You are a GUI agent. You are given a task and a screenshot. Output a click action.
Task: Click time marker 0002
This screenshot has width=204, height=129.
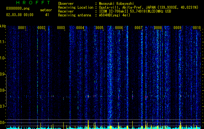42,28
